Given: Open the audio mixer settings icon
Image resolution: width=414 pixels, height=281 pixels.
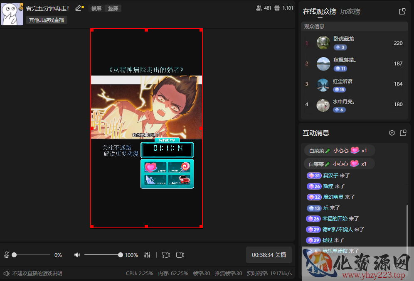Looking at the screenshot, I should pos(147,255).
